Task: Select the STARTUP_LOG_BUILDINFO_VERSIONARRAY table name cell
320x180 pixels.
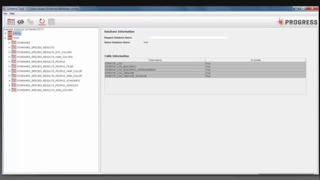Action: [155, 70]
